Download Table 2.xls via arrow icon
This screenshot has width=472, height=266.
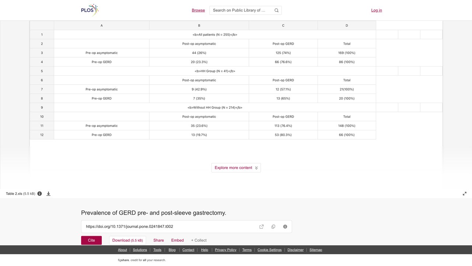pyautogui.click(x=48, y=194)
